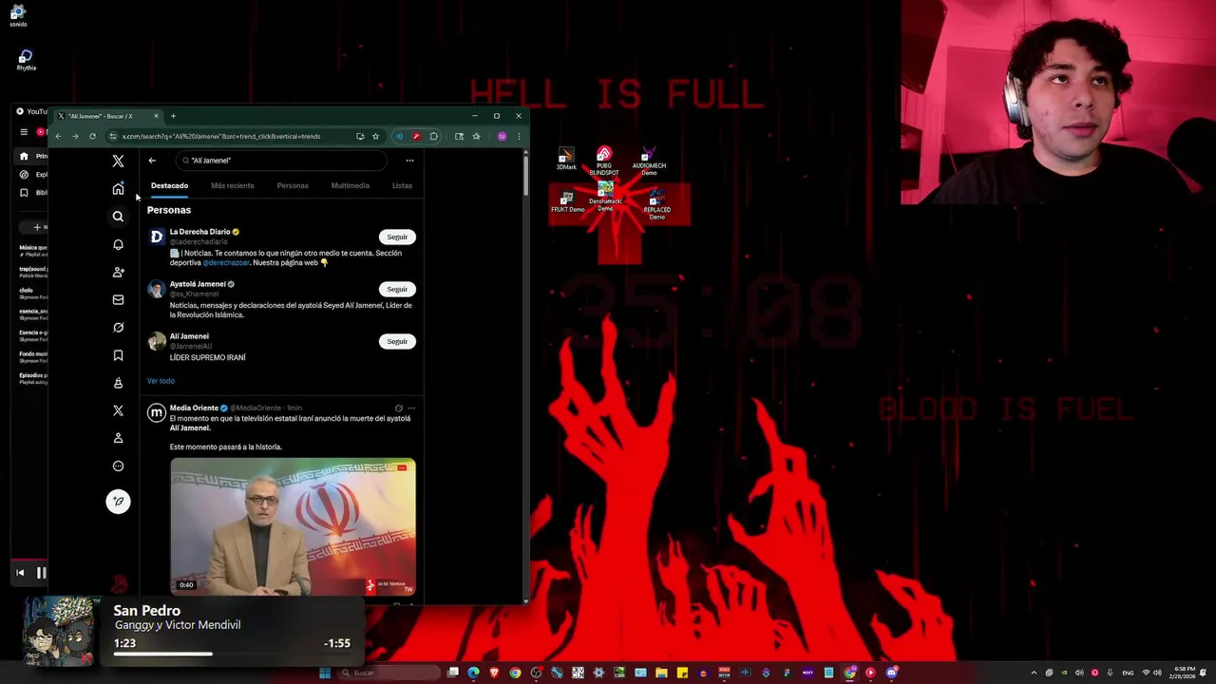Play the Iranian TV announcement video
Viewport: 1216px width, 684px height.
tap(293, 526)
